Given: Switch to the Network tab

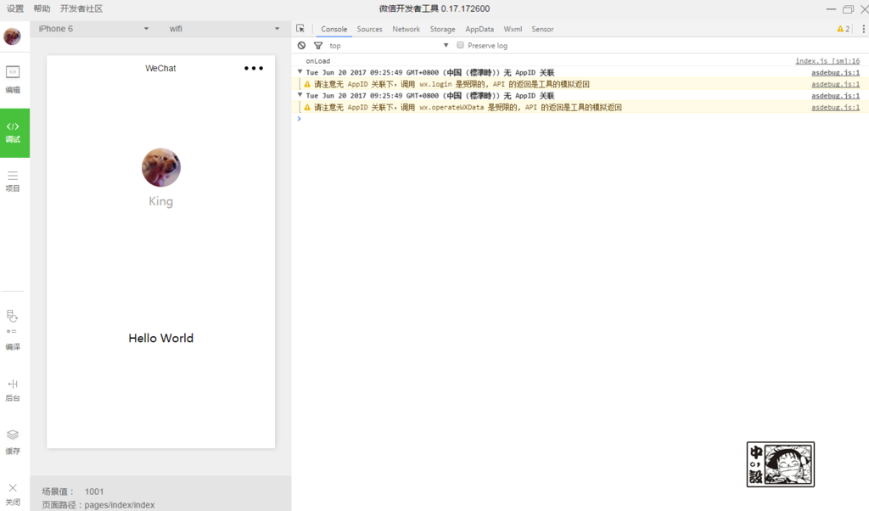Looking at the screenshot, I should tap(406, 29).
